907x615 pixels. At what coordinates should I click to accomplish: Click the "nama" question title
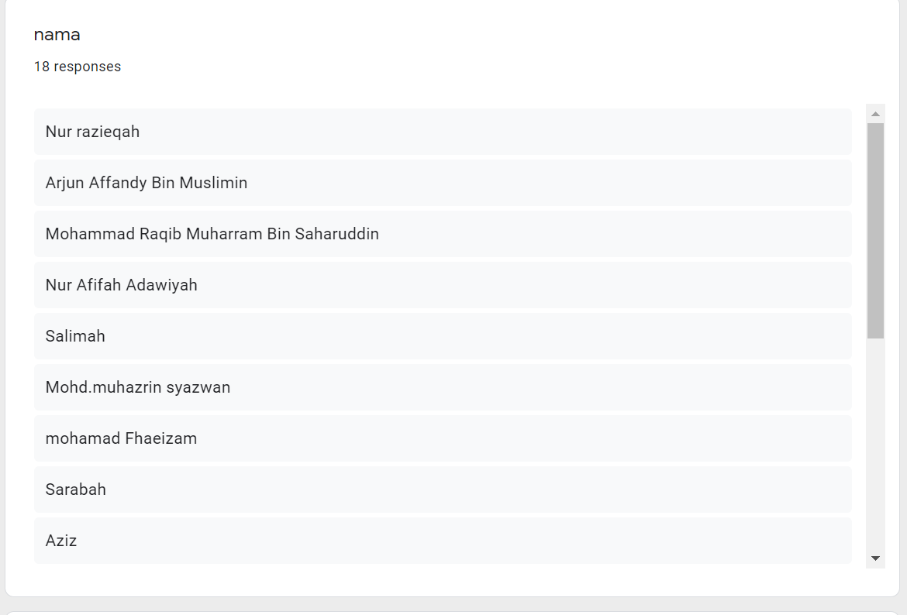point(57,35)
